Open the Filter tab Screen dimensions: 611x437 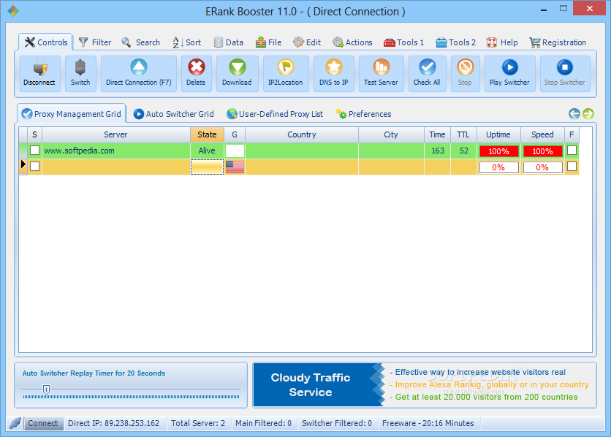click(95, 42)
